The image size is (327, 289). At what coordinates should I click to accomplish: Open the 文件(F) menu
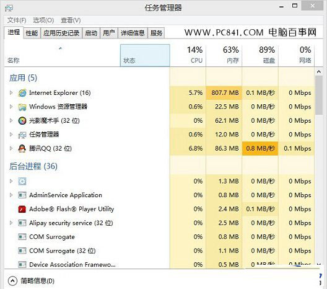pos(17,20)
